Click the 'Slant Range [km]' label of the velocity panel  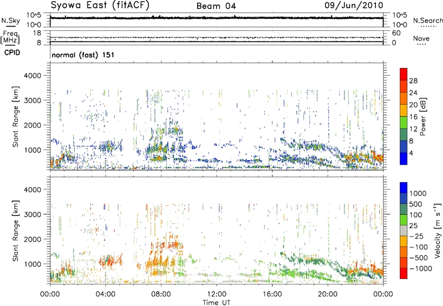coord(16,230)
